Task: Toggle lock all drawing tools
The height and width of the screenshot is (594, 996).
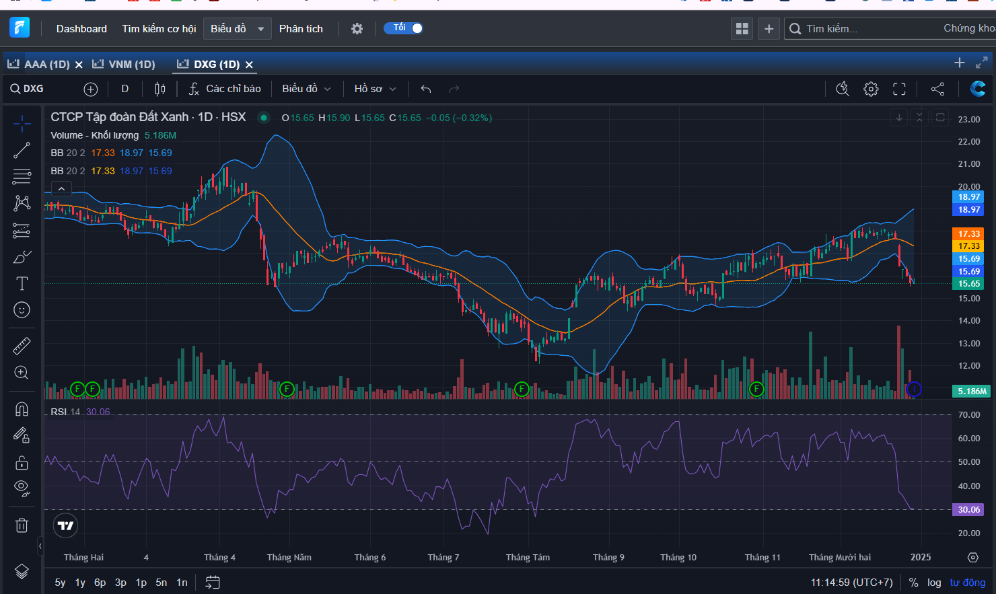Action: (x=22, y=462)
